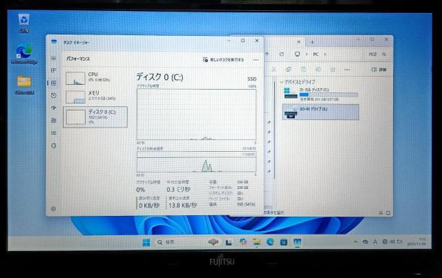
Task: Select the BD-RE ドライブ (E:) item
Action: coord(320,112)
